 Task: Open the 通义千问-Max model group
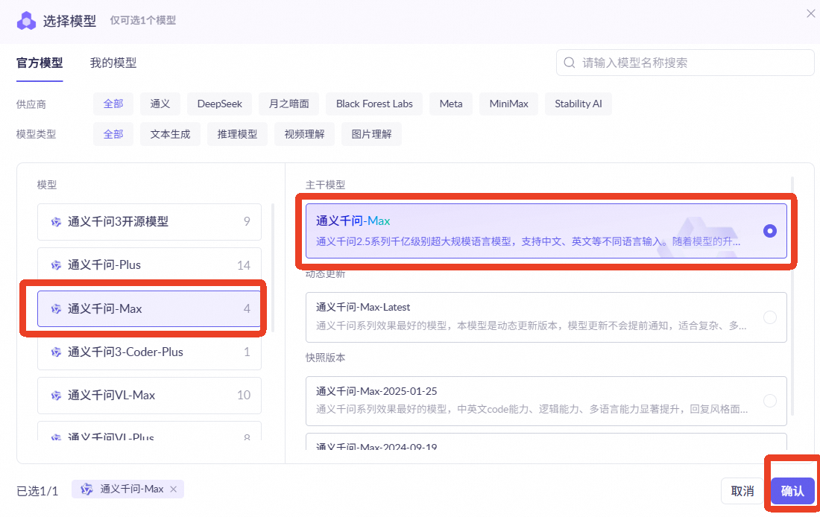[x=149, y=308]
